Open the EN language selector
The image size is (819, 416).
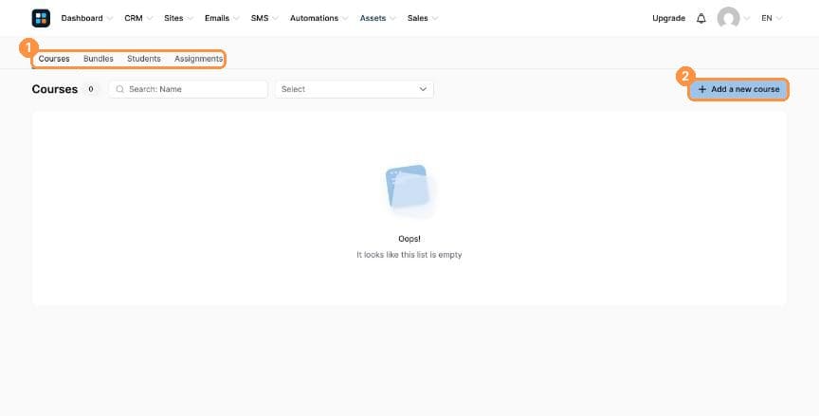[x=772, y=18]
